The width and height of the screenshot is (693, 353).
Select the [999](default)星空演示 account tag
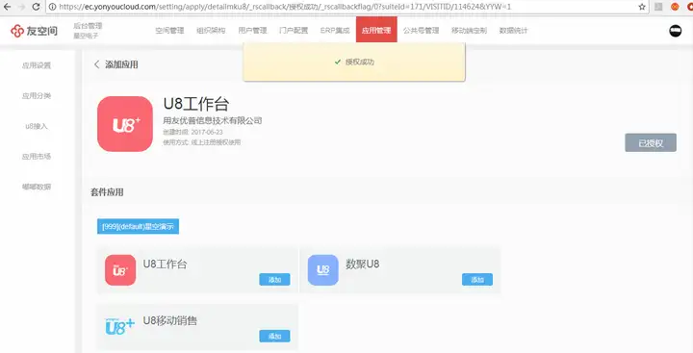pyautogui.click(x=138, y=227)
